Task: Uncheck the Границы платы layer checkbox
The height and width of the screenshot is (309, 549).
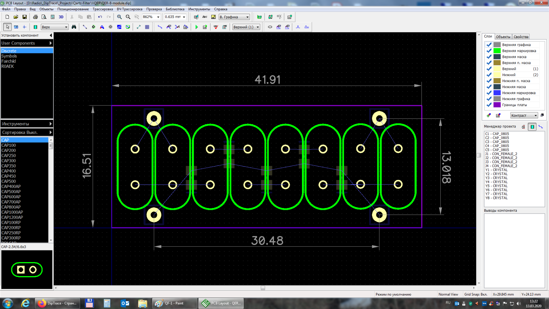Action: [489, 105]
